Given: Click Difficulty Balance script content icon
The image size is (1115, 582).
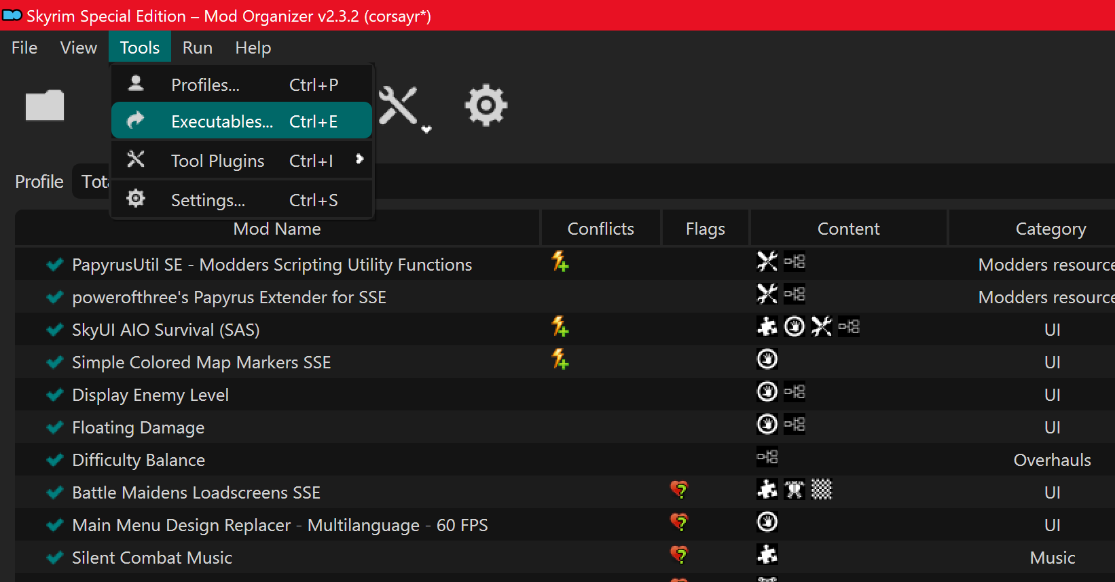Looking at the screenshot, I should point(767,457).
